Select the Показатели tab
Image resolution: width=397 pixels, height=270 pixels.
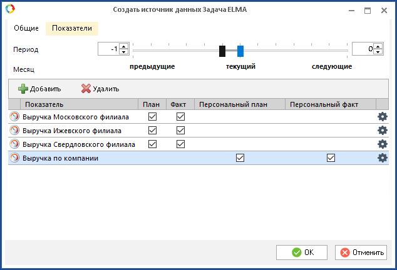coord(71,28)
